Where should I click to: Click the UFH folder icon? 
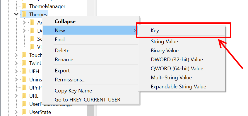(24, 71)
